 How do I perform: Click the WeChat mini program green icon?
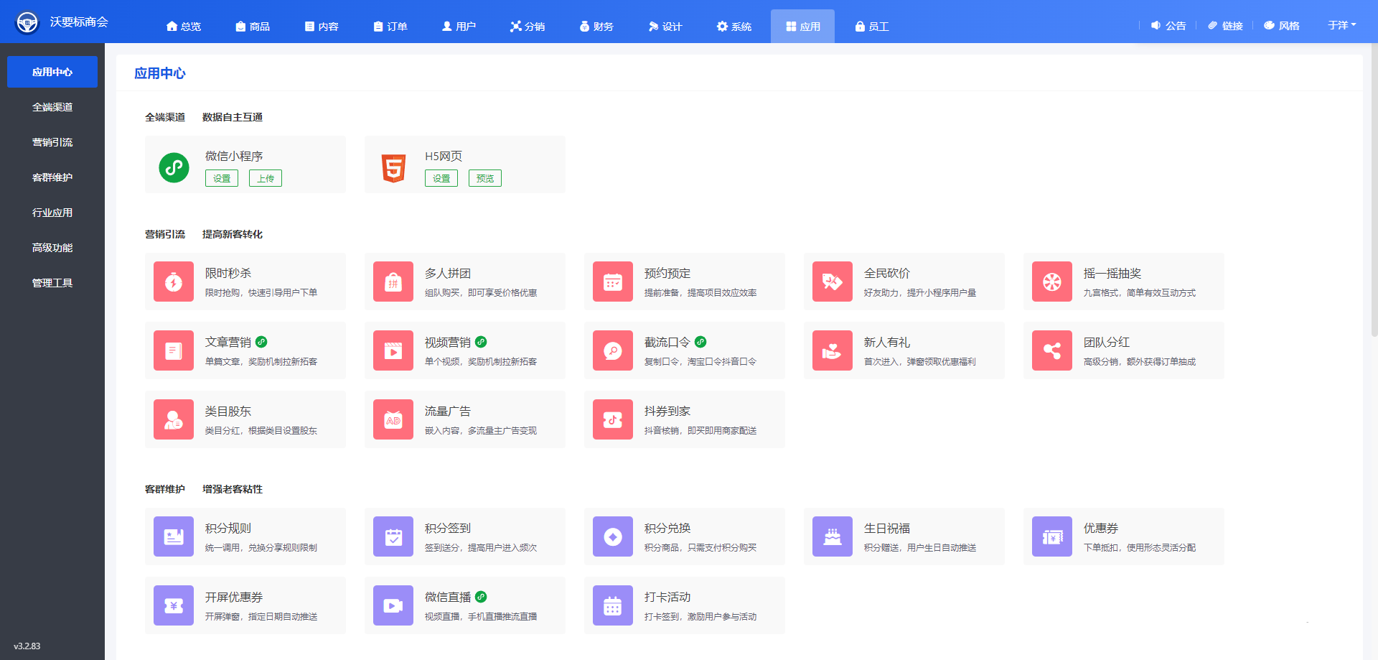(x=174, y=167)
